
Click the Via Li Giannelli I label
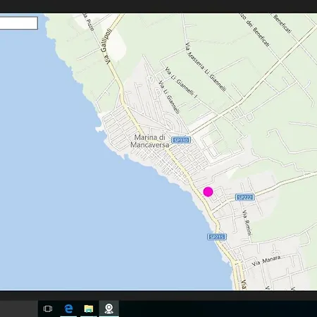pyautogui.click(x=181, y=82)
